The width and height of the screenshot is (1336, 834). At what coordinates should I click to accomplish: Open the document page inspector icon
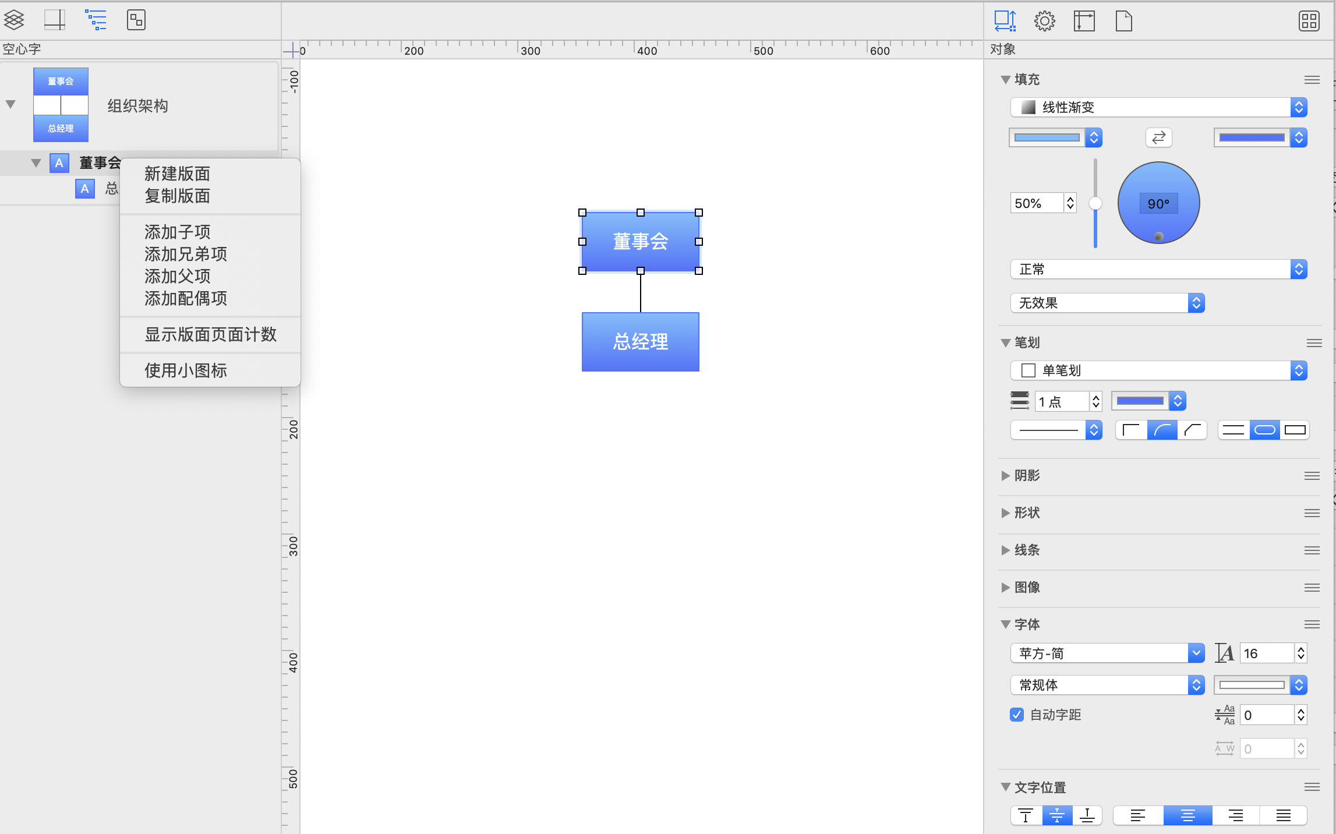pyautogui.click(x=1123, y=21)
